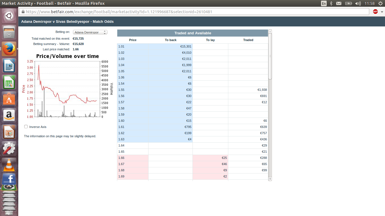Click the Price/Volume over time chart
385x216 pixels.
coord(67,86)
